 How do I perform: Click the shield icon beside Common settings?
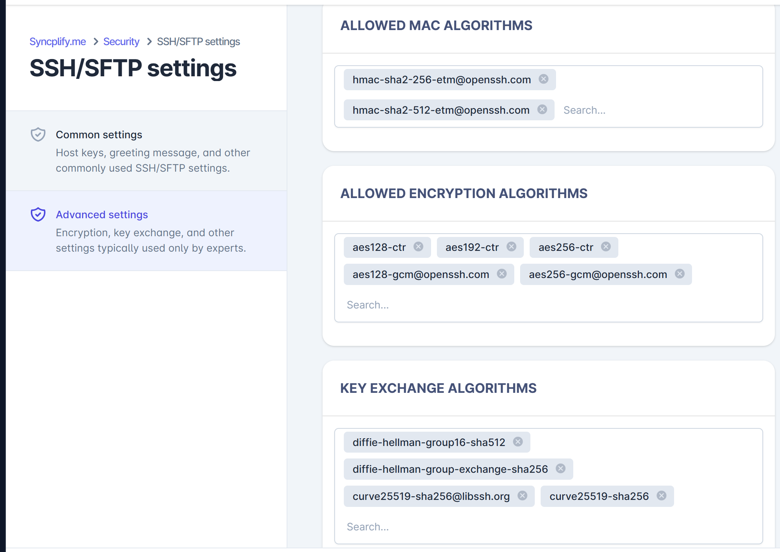tap(38, 134)
